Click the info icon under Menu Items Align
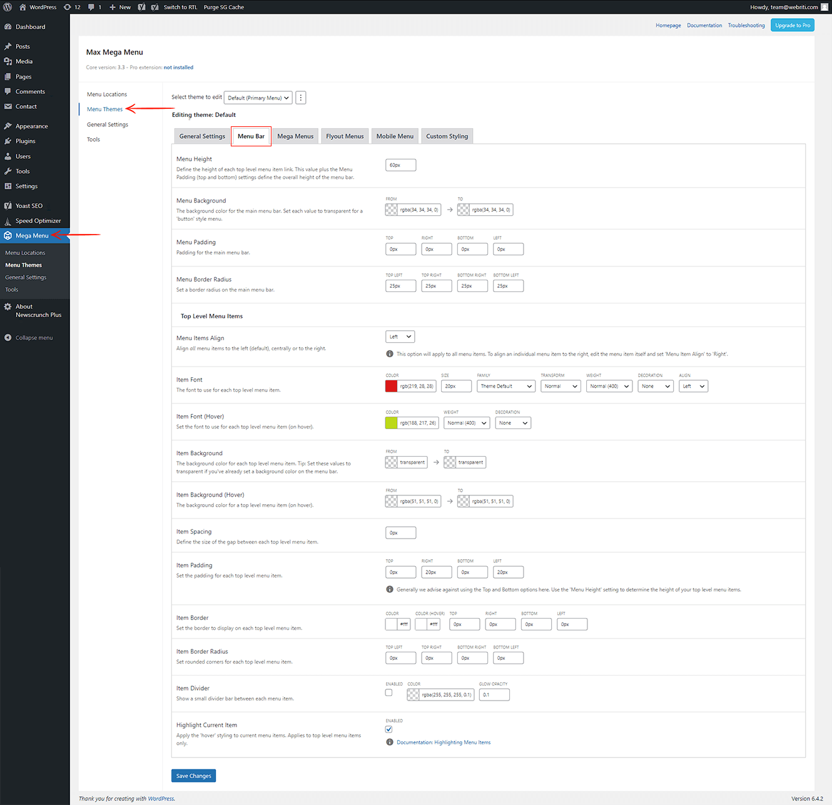832x805 pixels. (390, 354)
